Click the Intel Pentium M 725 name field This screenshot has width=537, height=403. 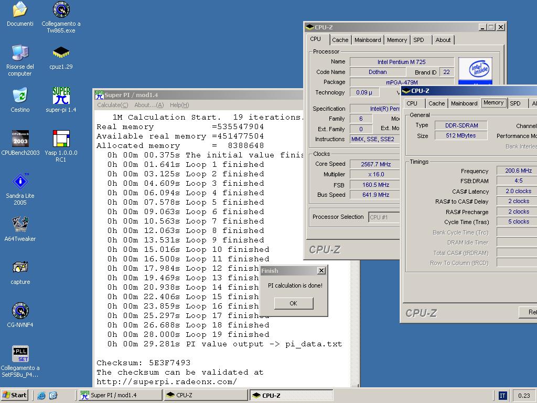402,62
